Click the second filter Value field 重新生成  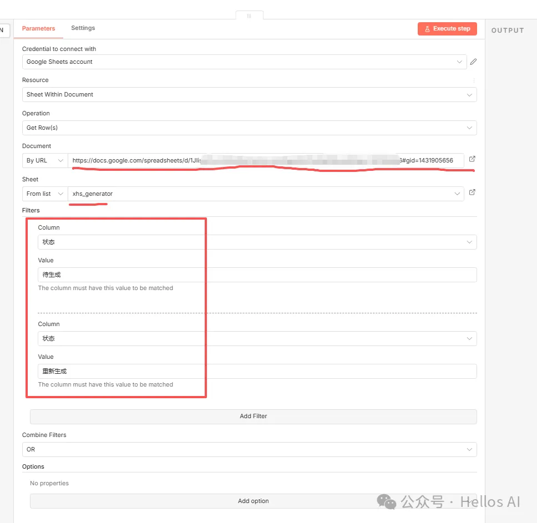coord(257,372)
